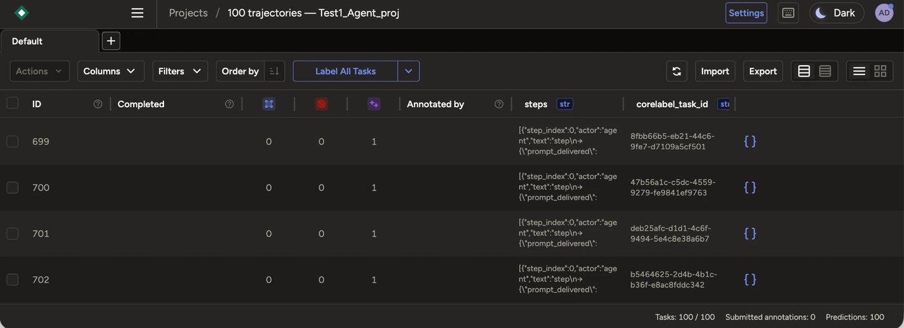Check the box for task 699
The image size is (904, 328).
point(12,141)
